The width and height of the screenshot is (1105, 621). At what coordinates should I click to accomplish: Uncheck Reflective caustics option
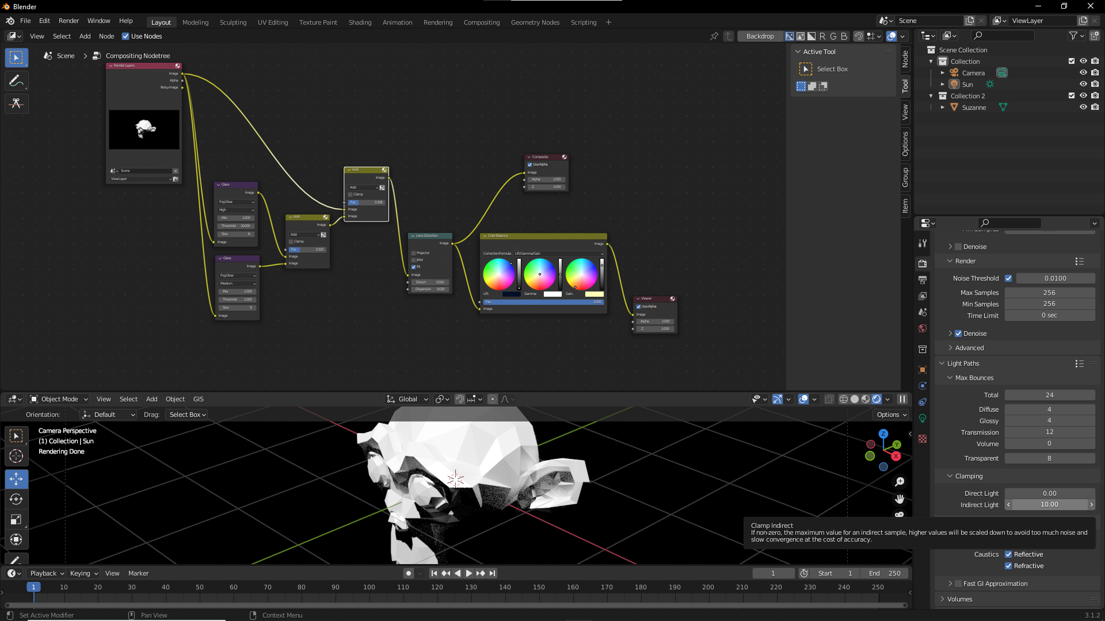[1008, 554]
